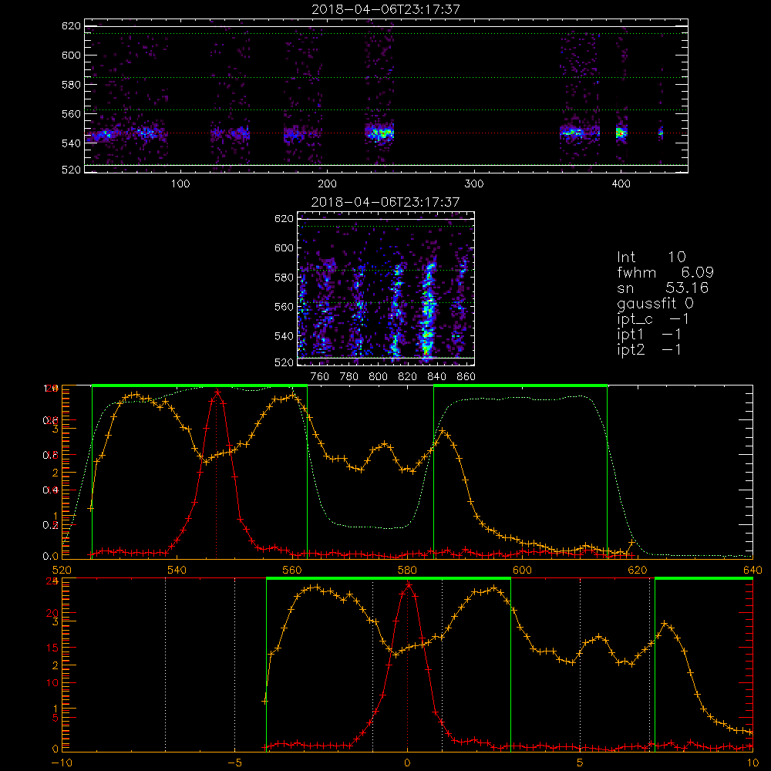Click the red y-axis label 15 on bottom plot

(x=52, y=648)
